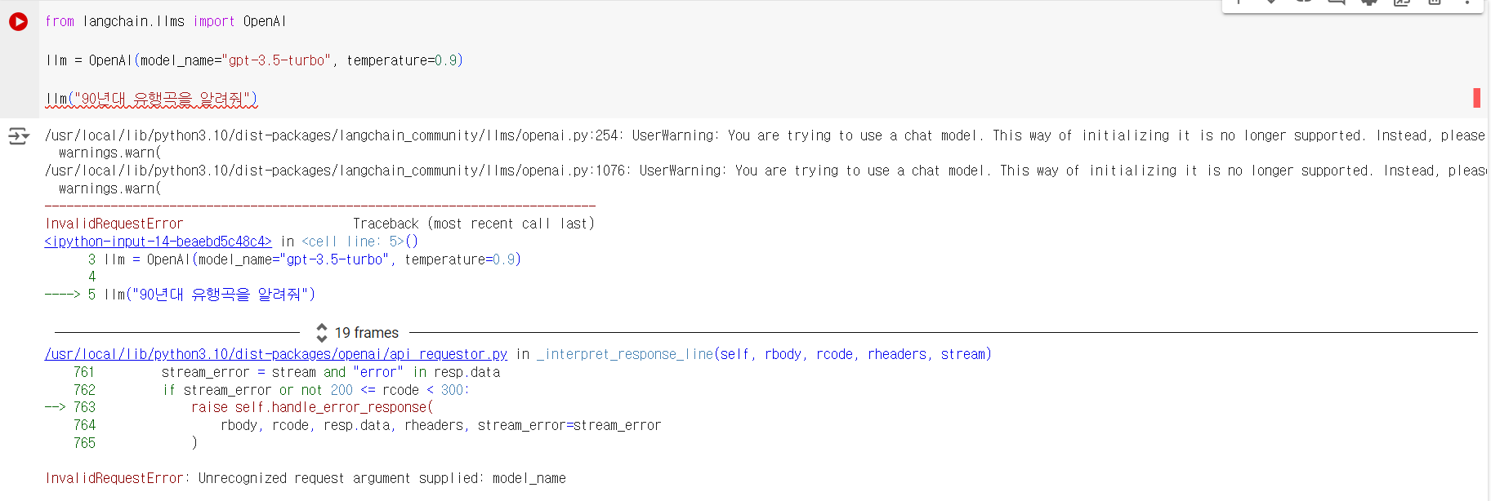Click the UserWarning line mentioning openai.py:1076

point(765,171)
